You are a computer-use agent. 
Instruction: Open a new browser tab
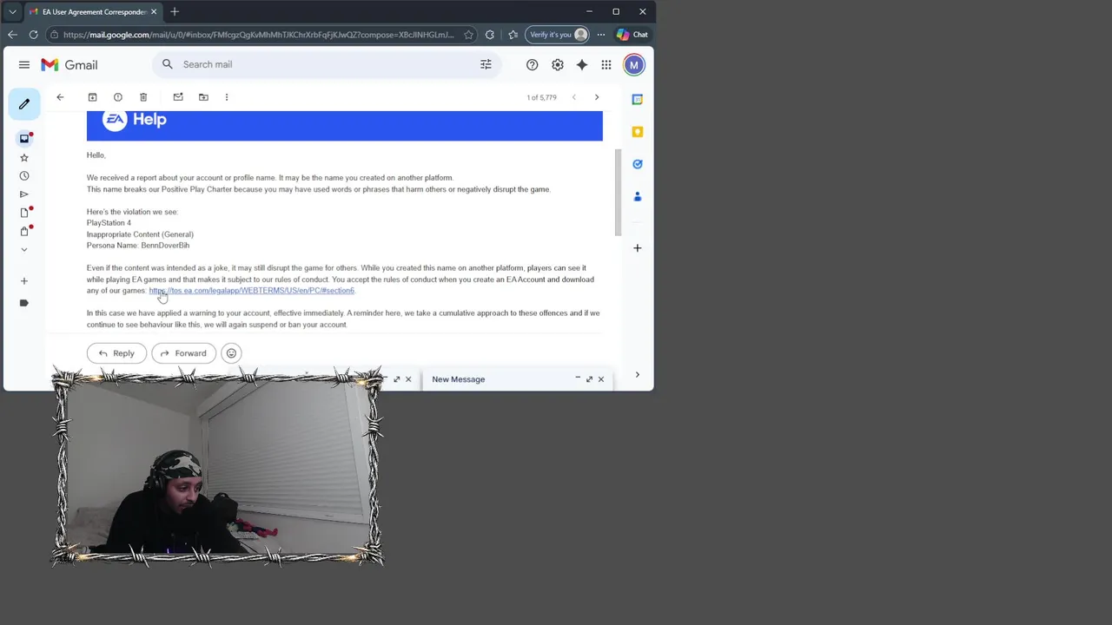click(x=175, y=12)
